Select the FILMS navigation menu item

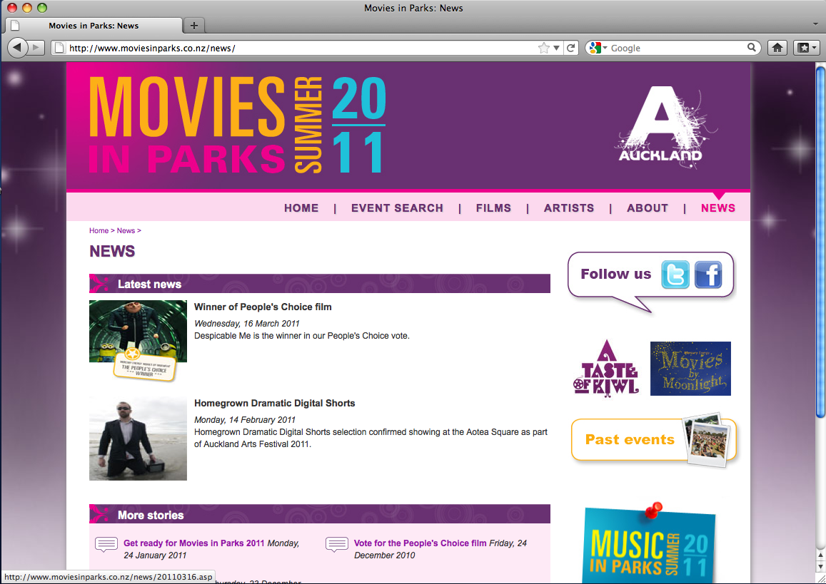(493, 208)
